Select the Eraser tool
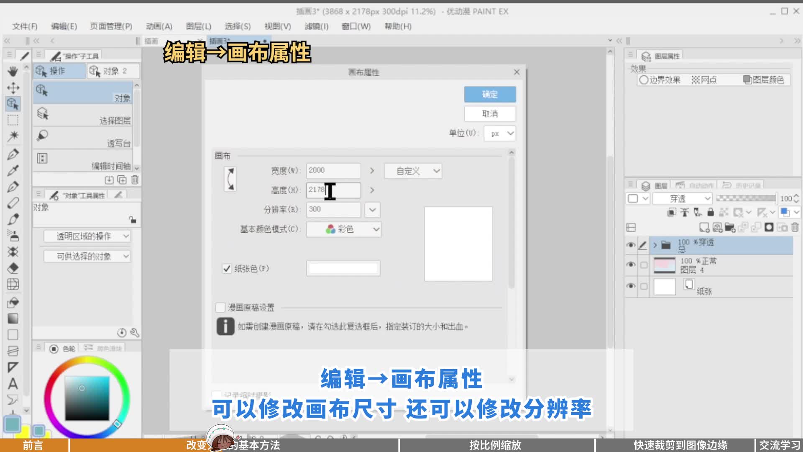The image size is (803, 452). 13,268
